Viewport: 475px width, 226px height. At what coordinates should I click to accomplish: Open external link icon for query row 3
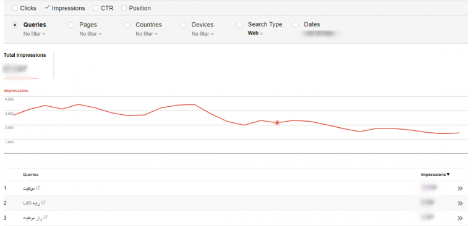pos(46,217)
